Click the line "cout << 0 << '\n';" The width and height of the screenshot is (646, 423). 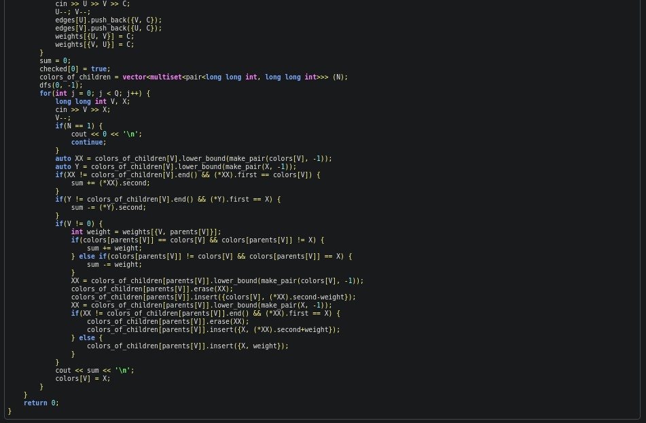click(106, 134)
